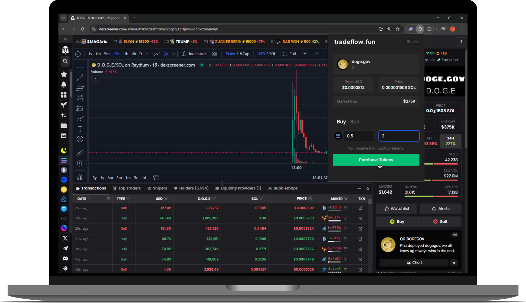The height and width of the screenshot is (303, 526).
Task: Select the Solana chain icon in sidebar
Action: pyautogui.click(x=64, y=160)
